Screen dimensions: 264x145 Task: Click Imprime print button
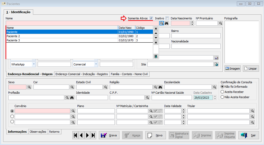tap(202, 135)
